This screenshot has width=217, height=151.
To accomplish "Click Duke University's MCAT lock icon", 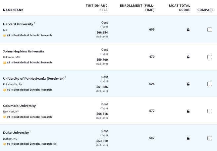I will point(188,138).
